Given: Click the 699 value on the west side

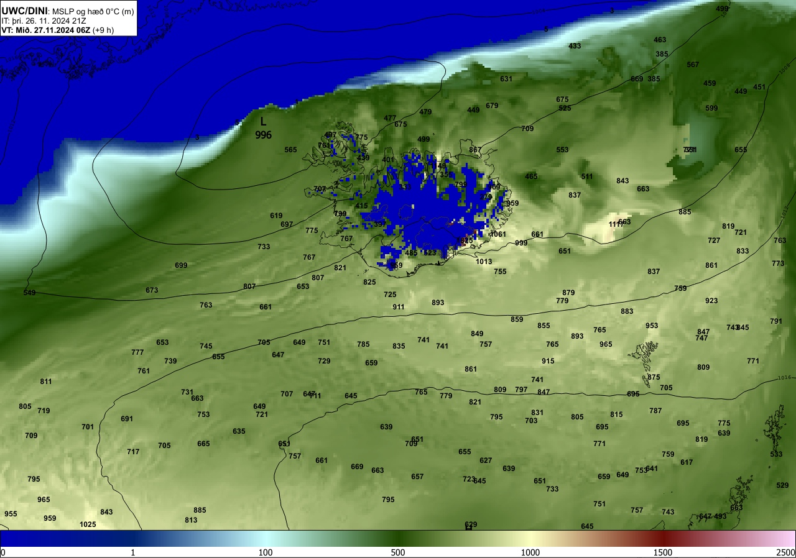Looking at the screenshot, I should coord(181,266).
